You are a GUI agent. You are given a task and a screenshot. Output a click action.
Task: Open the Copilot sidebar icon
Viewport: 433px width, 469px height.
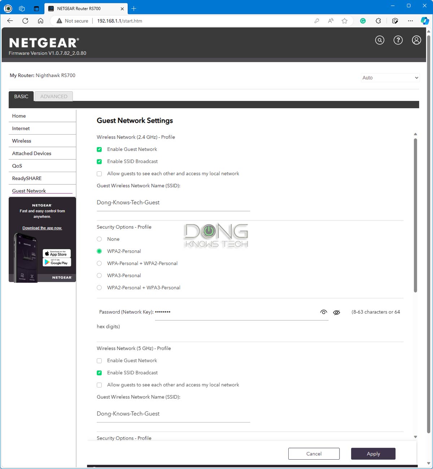(x=425, y=21)
